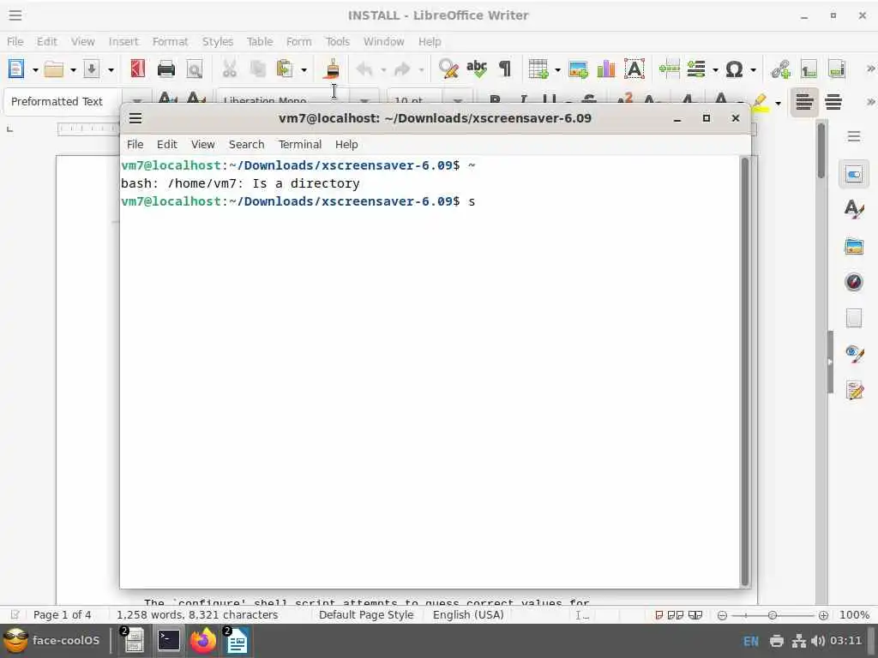Select single-page view in status bar

659,615
